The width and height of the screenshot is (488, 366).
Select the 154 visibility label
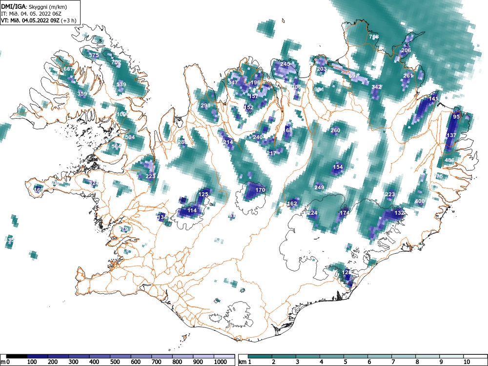[x=338, y=167]
